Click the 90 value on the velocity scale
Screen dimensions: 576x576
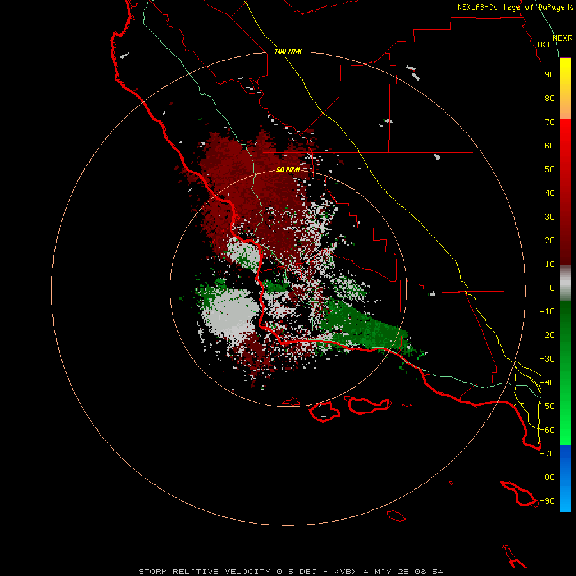click(550, 75)
